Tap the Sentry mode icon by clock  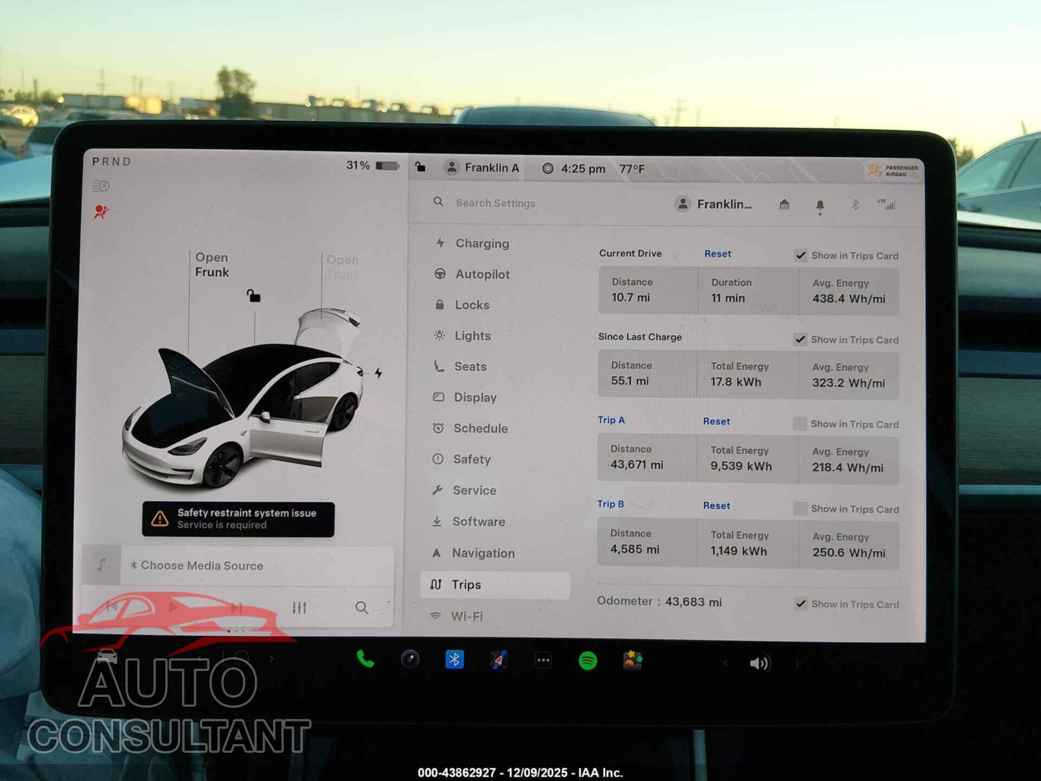click(x=548, y=168)
